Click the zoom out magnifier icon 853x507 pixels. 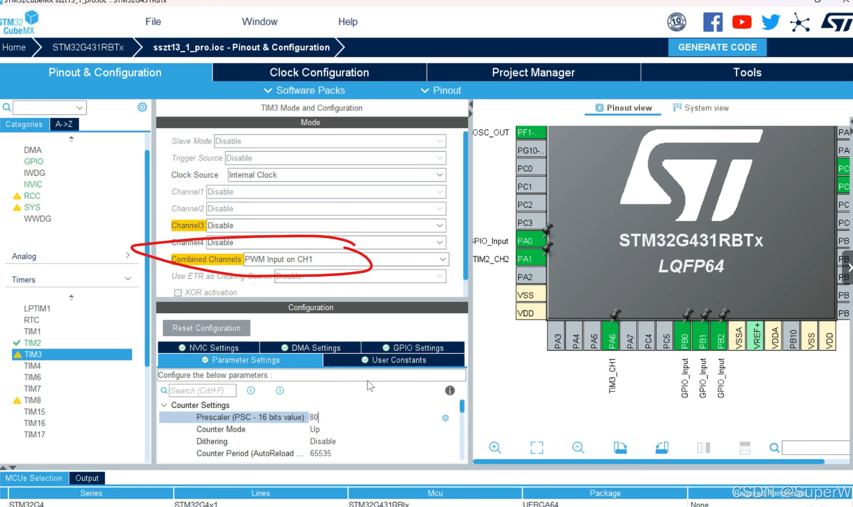click(x=578, y=447)
